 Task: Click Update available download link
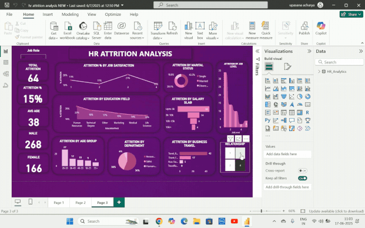[336, 211]
